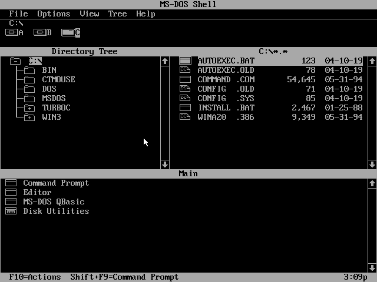Open the File menu
The height and width of the screenshot is (282, 377).
coord(18,14)
